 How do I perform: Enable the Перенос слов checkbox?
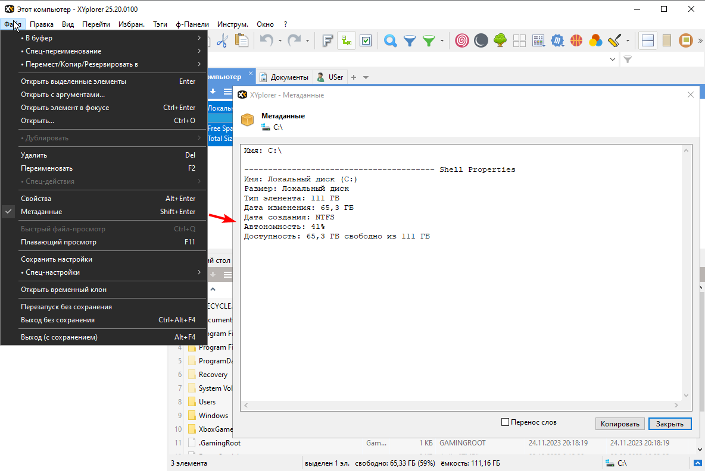pyautogui.click(x=505, y=422)
